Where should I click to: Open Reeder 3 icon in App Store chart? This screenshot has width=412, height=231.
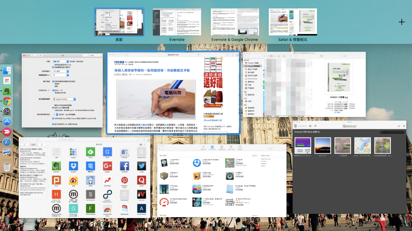click(164, 176)
